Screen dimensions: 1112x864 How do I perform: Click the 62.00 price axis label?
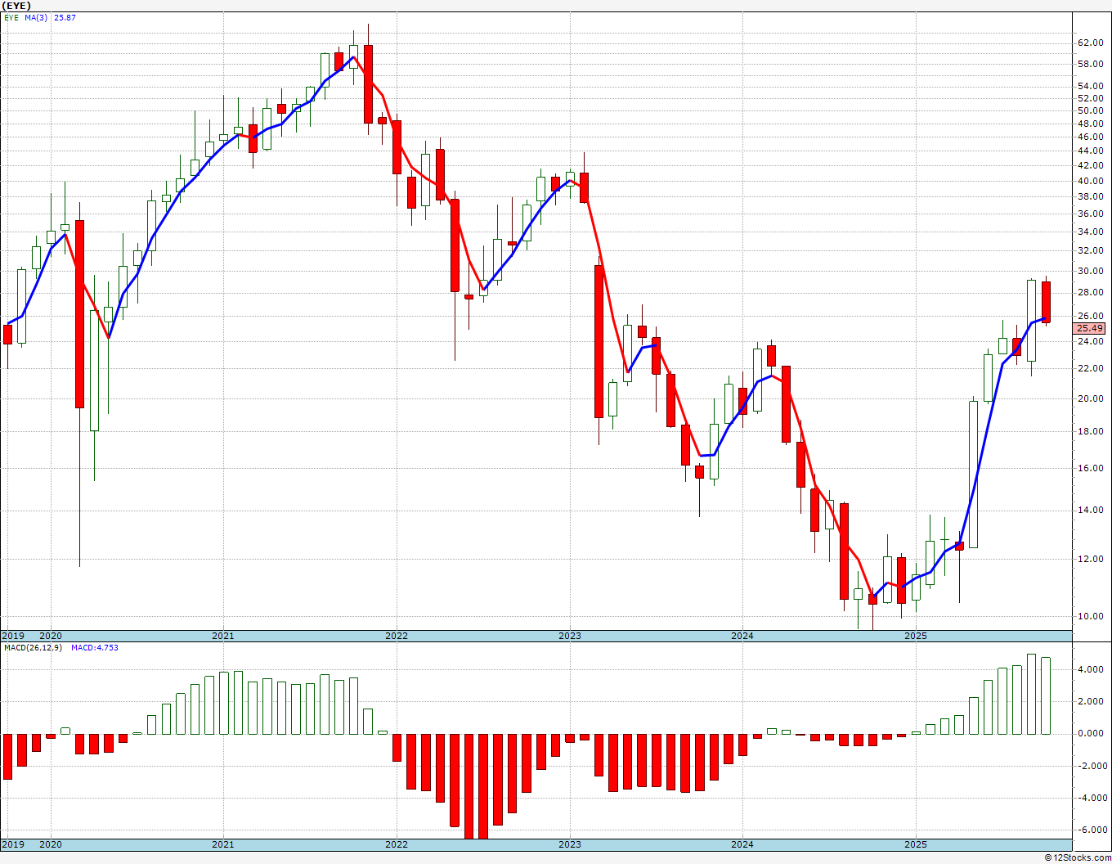[1090, 43]
